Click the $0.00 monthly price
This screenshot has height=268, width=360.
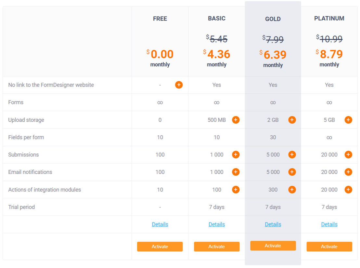[x=160, y=54]
